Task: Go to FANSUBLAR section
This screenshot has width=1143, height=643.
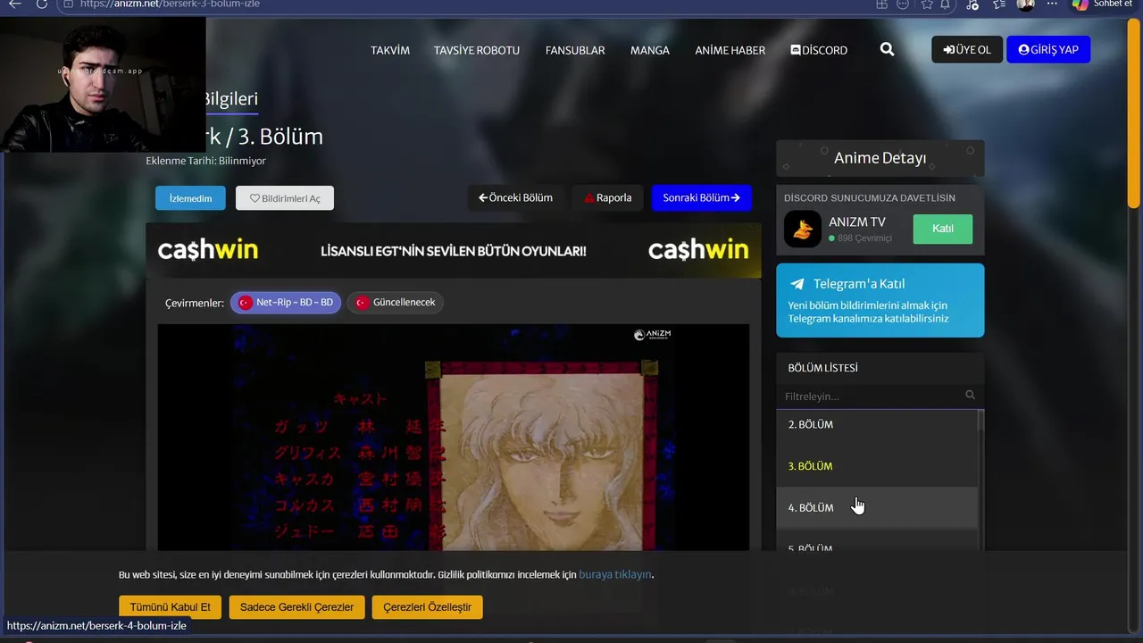Action: (575, 50)
